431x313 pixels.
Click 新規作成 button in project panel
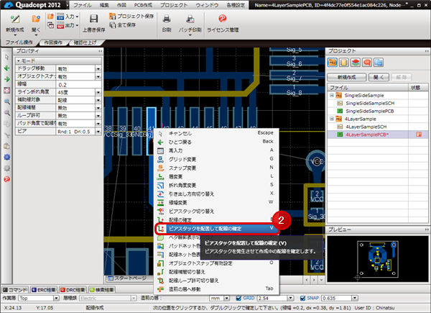pyautogui.click(x=346, y=78)
